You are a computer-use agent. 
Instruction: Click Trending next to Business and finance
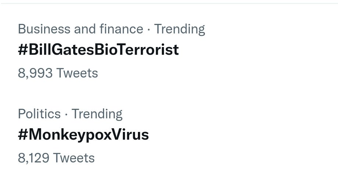[x=179, y=29]
